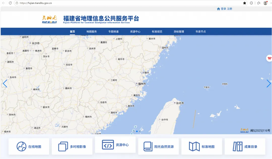Open the favorites list star icon
This screenshot has width=272, height=159.
click(x=259, y=3)
